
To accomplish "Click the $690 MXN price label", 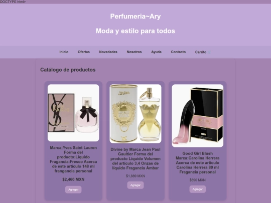I will [198, 180].
